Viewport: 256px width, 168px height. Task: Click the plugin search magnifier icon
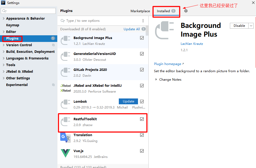tap(63, 21)
